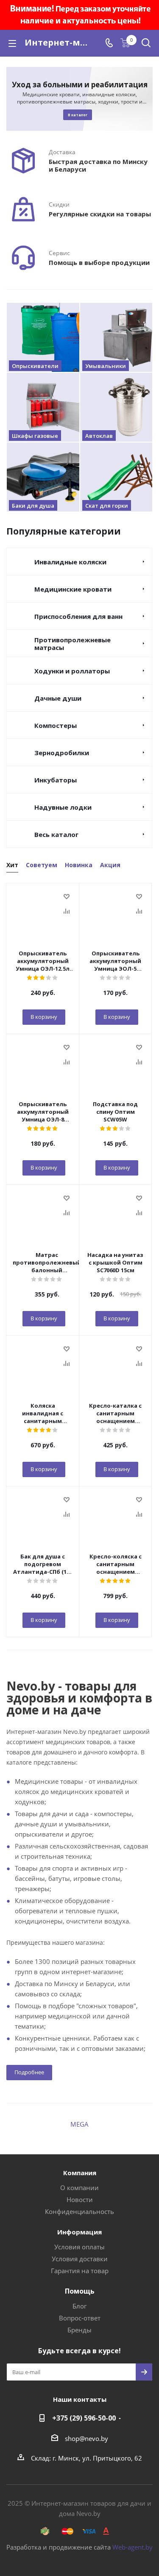Open the Опрыскиватели category thumbnail

[x=43, y=337]
